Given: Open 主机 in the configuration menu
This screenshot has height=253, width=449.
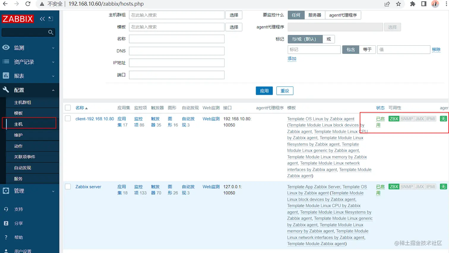Looking at the screenshot, I should pos(33,124).
